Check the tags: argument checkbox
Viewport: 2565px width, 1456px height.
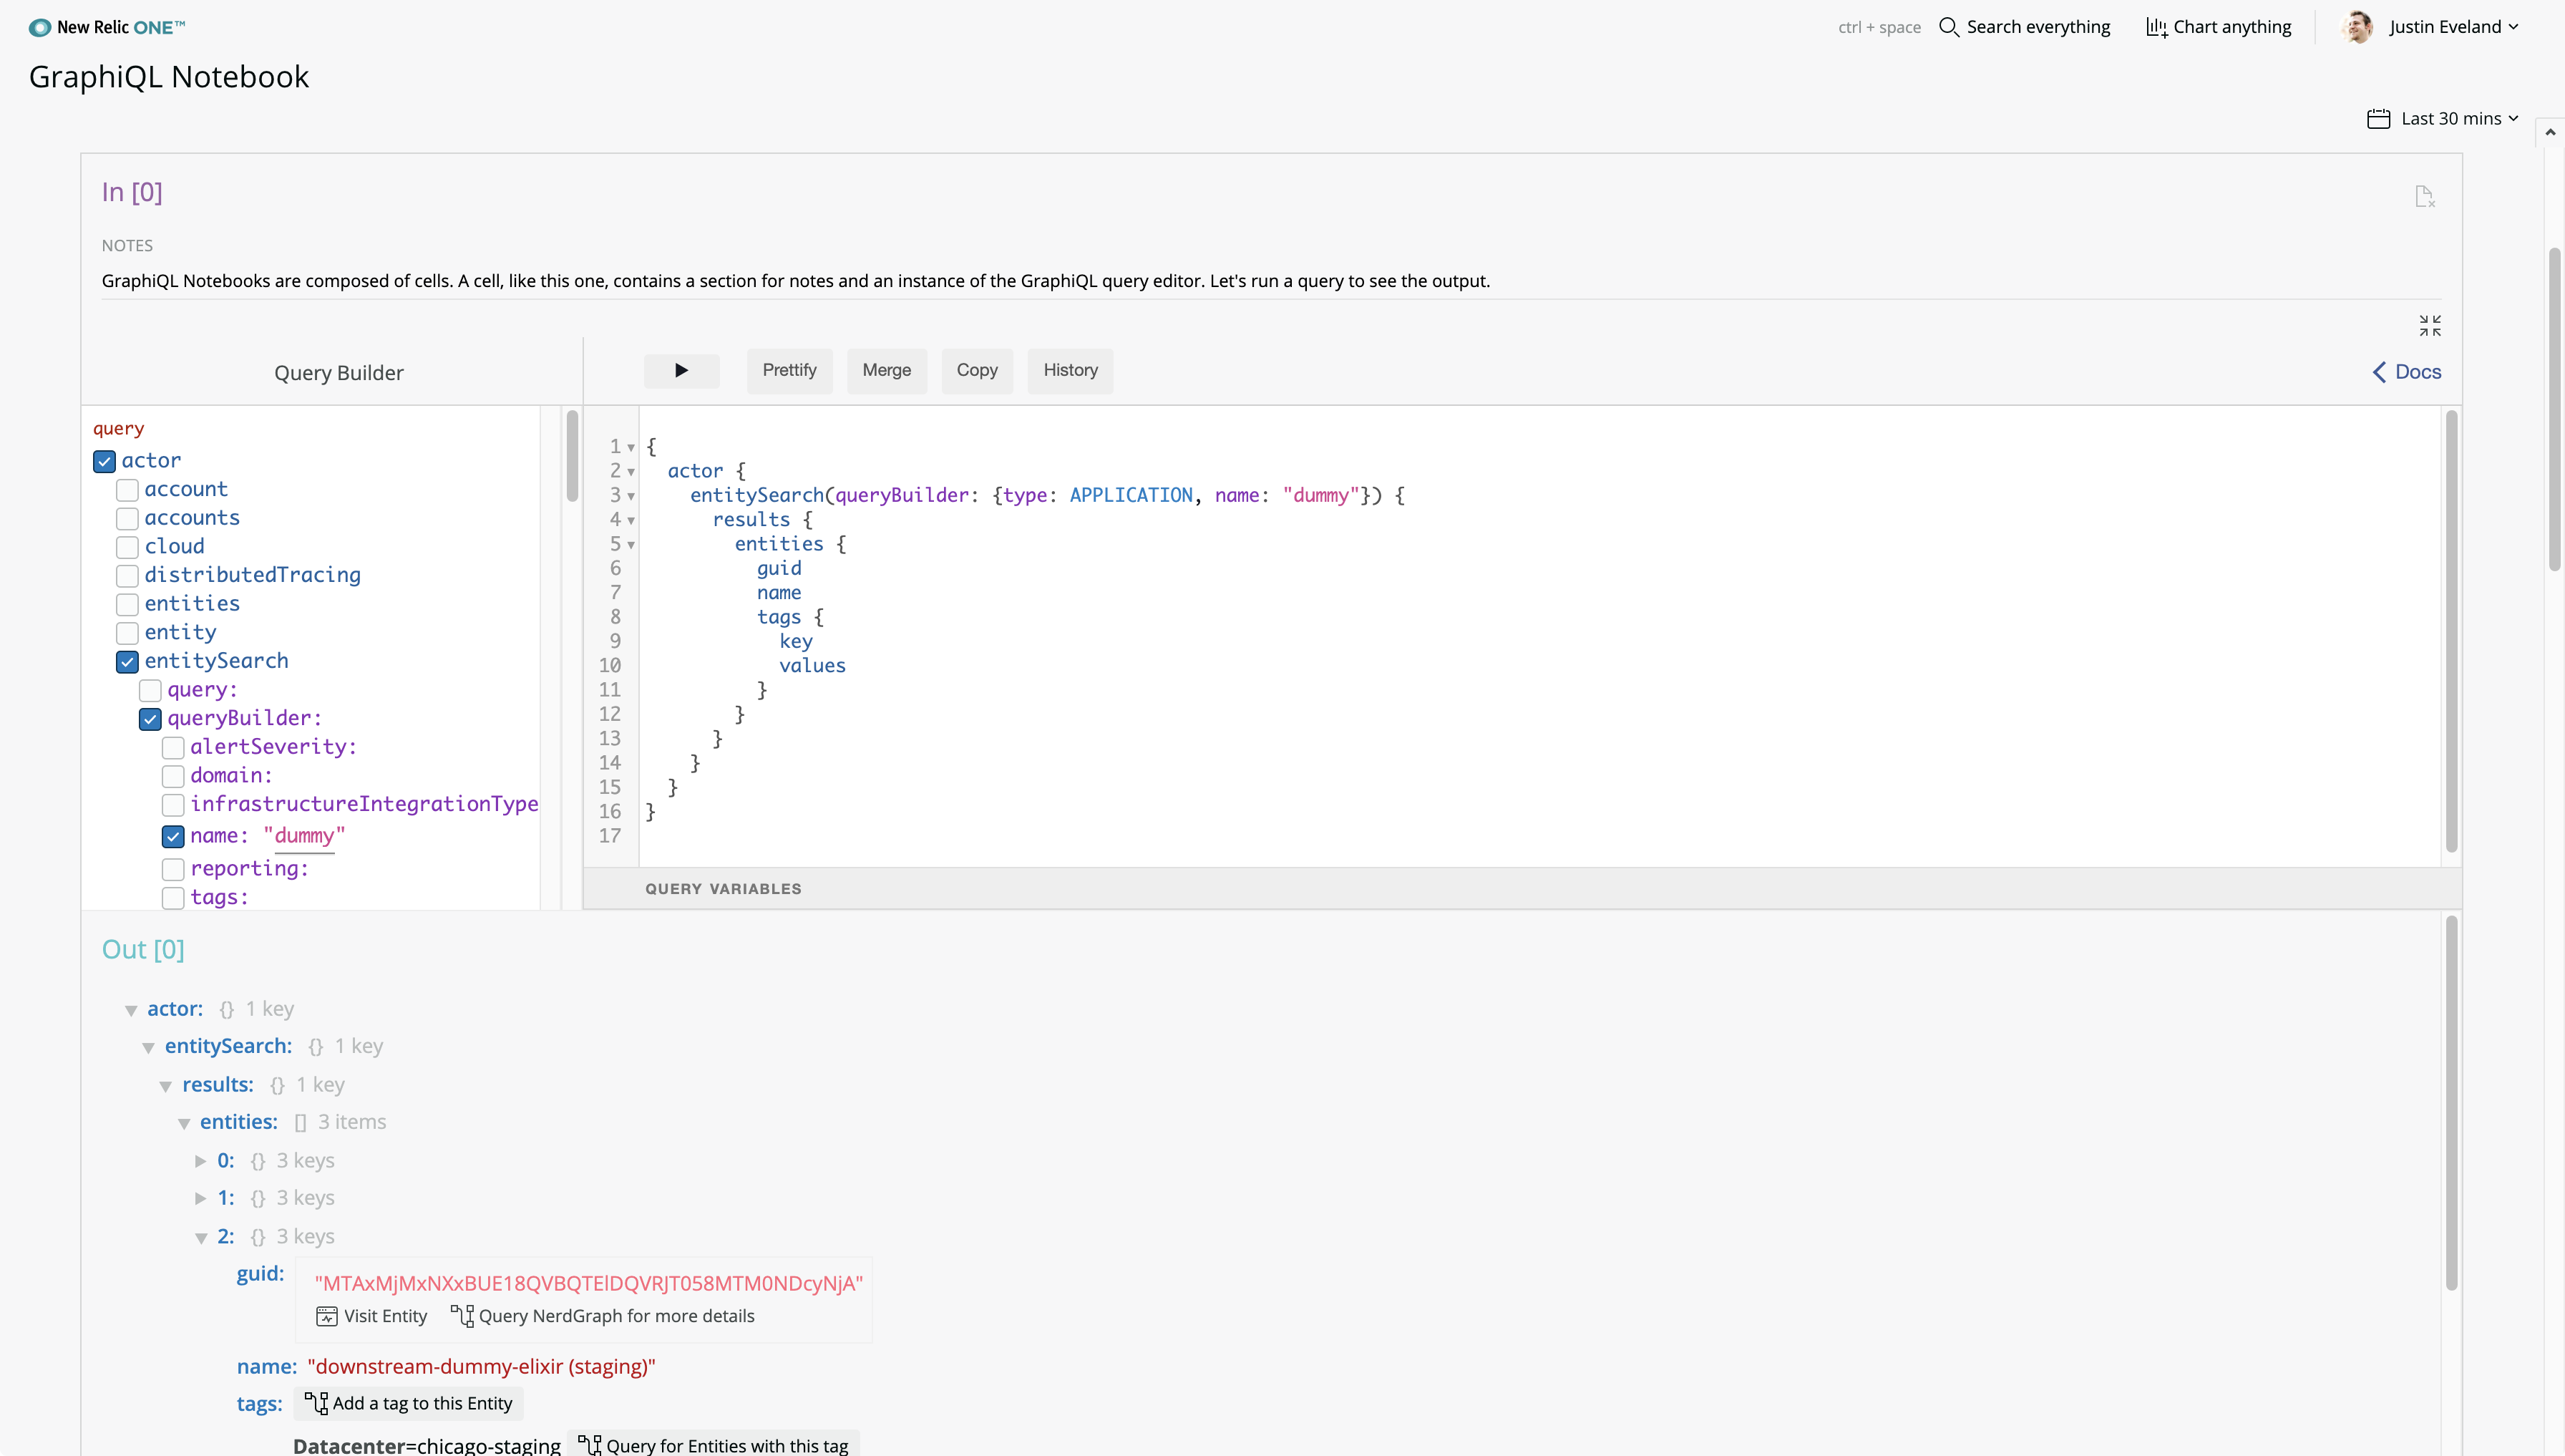[x=173, y=897]
